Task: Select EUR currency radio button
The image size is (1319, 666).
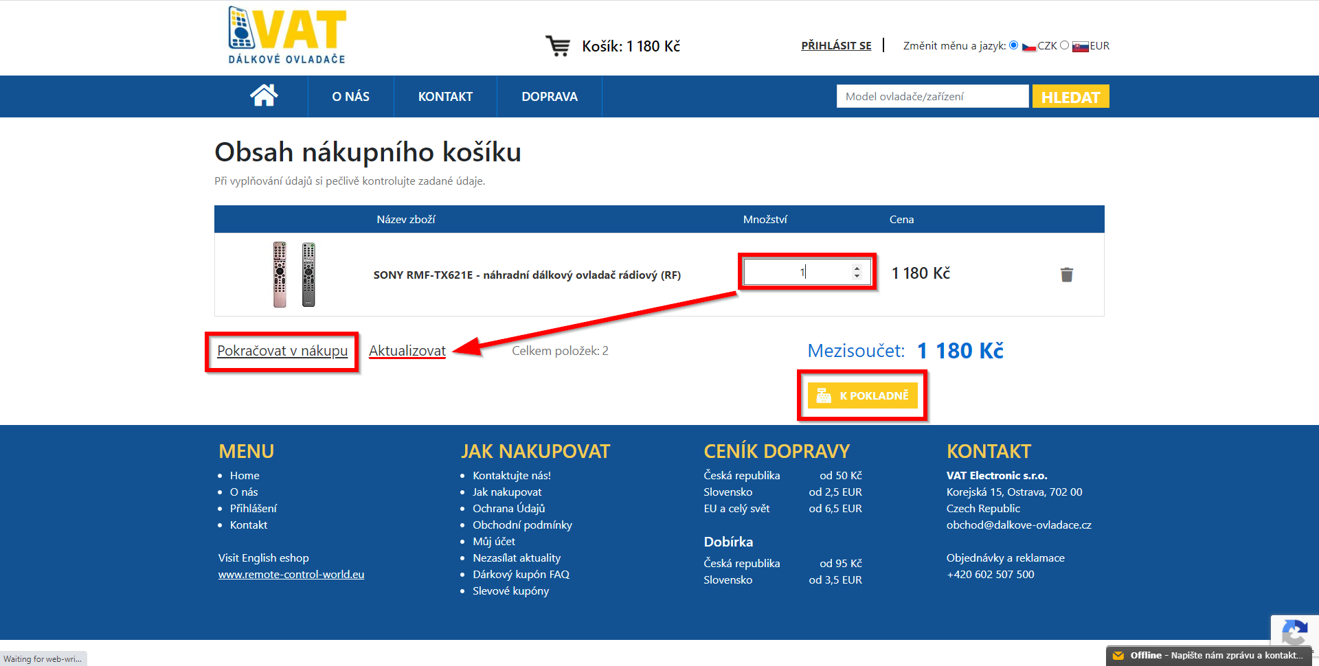Action: click(1064, 45)
